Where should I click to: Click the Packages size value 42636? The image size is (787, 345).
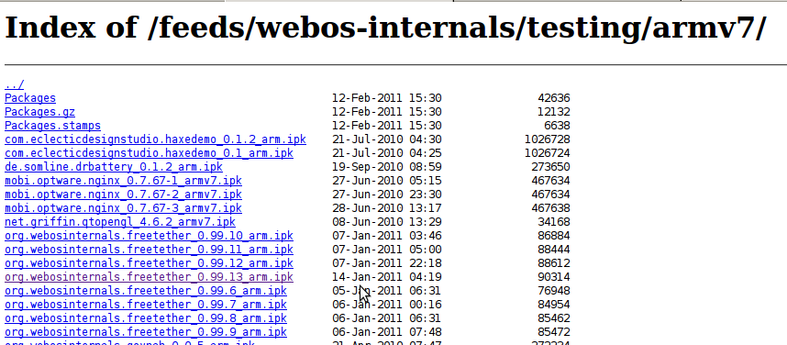point(554,98)
